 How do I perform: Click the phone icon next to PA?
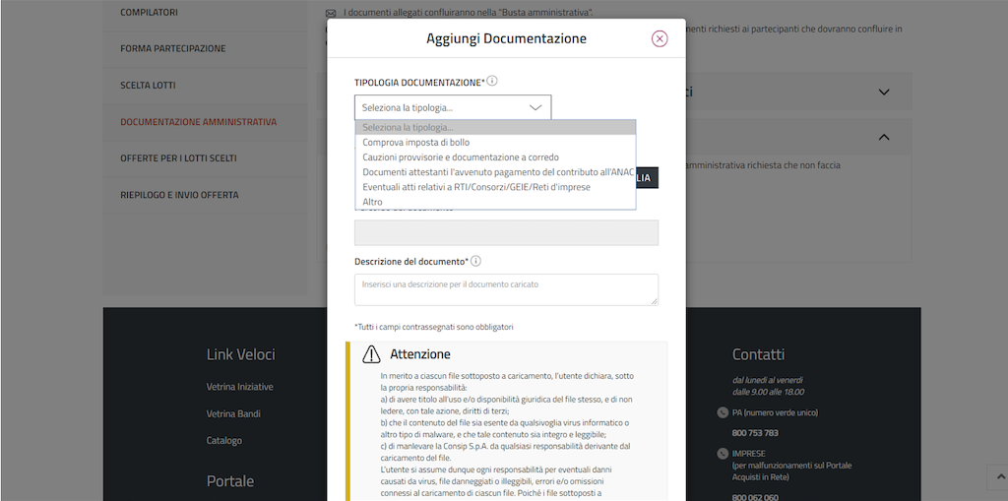pyautogui.click(x=723, y=412)
